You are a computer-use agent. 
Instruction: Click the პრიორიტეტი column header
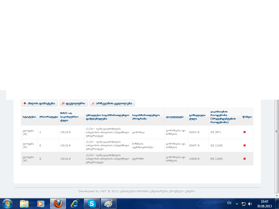[x=48, y=117]
